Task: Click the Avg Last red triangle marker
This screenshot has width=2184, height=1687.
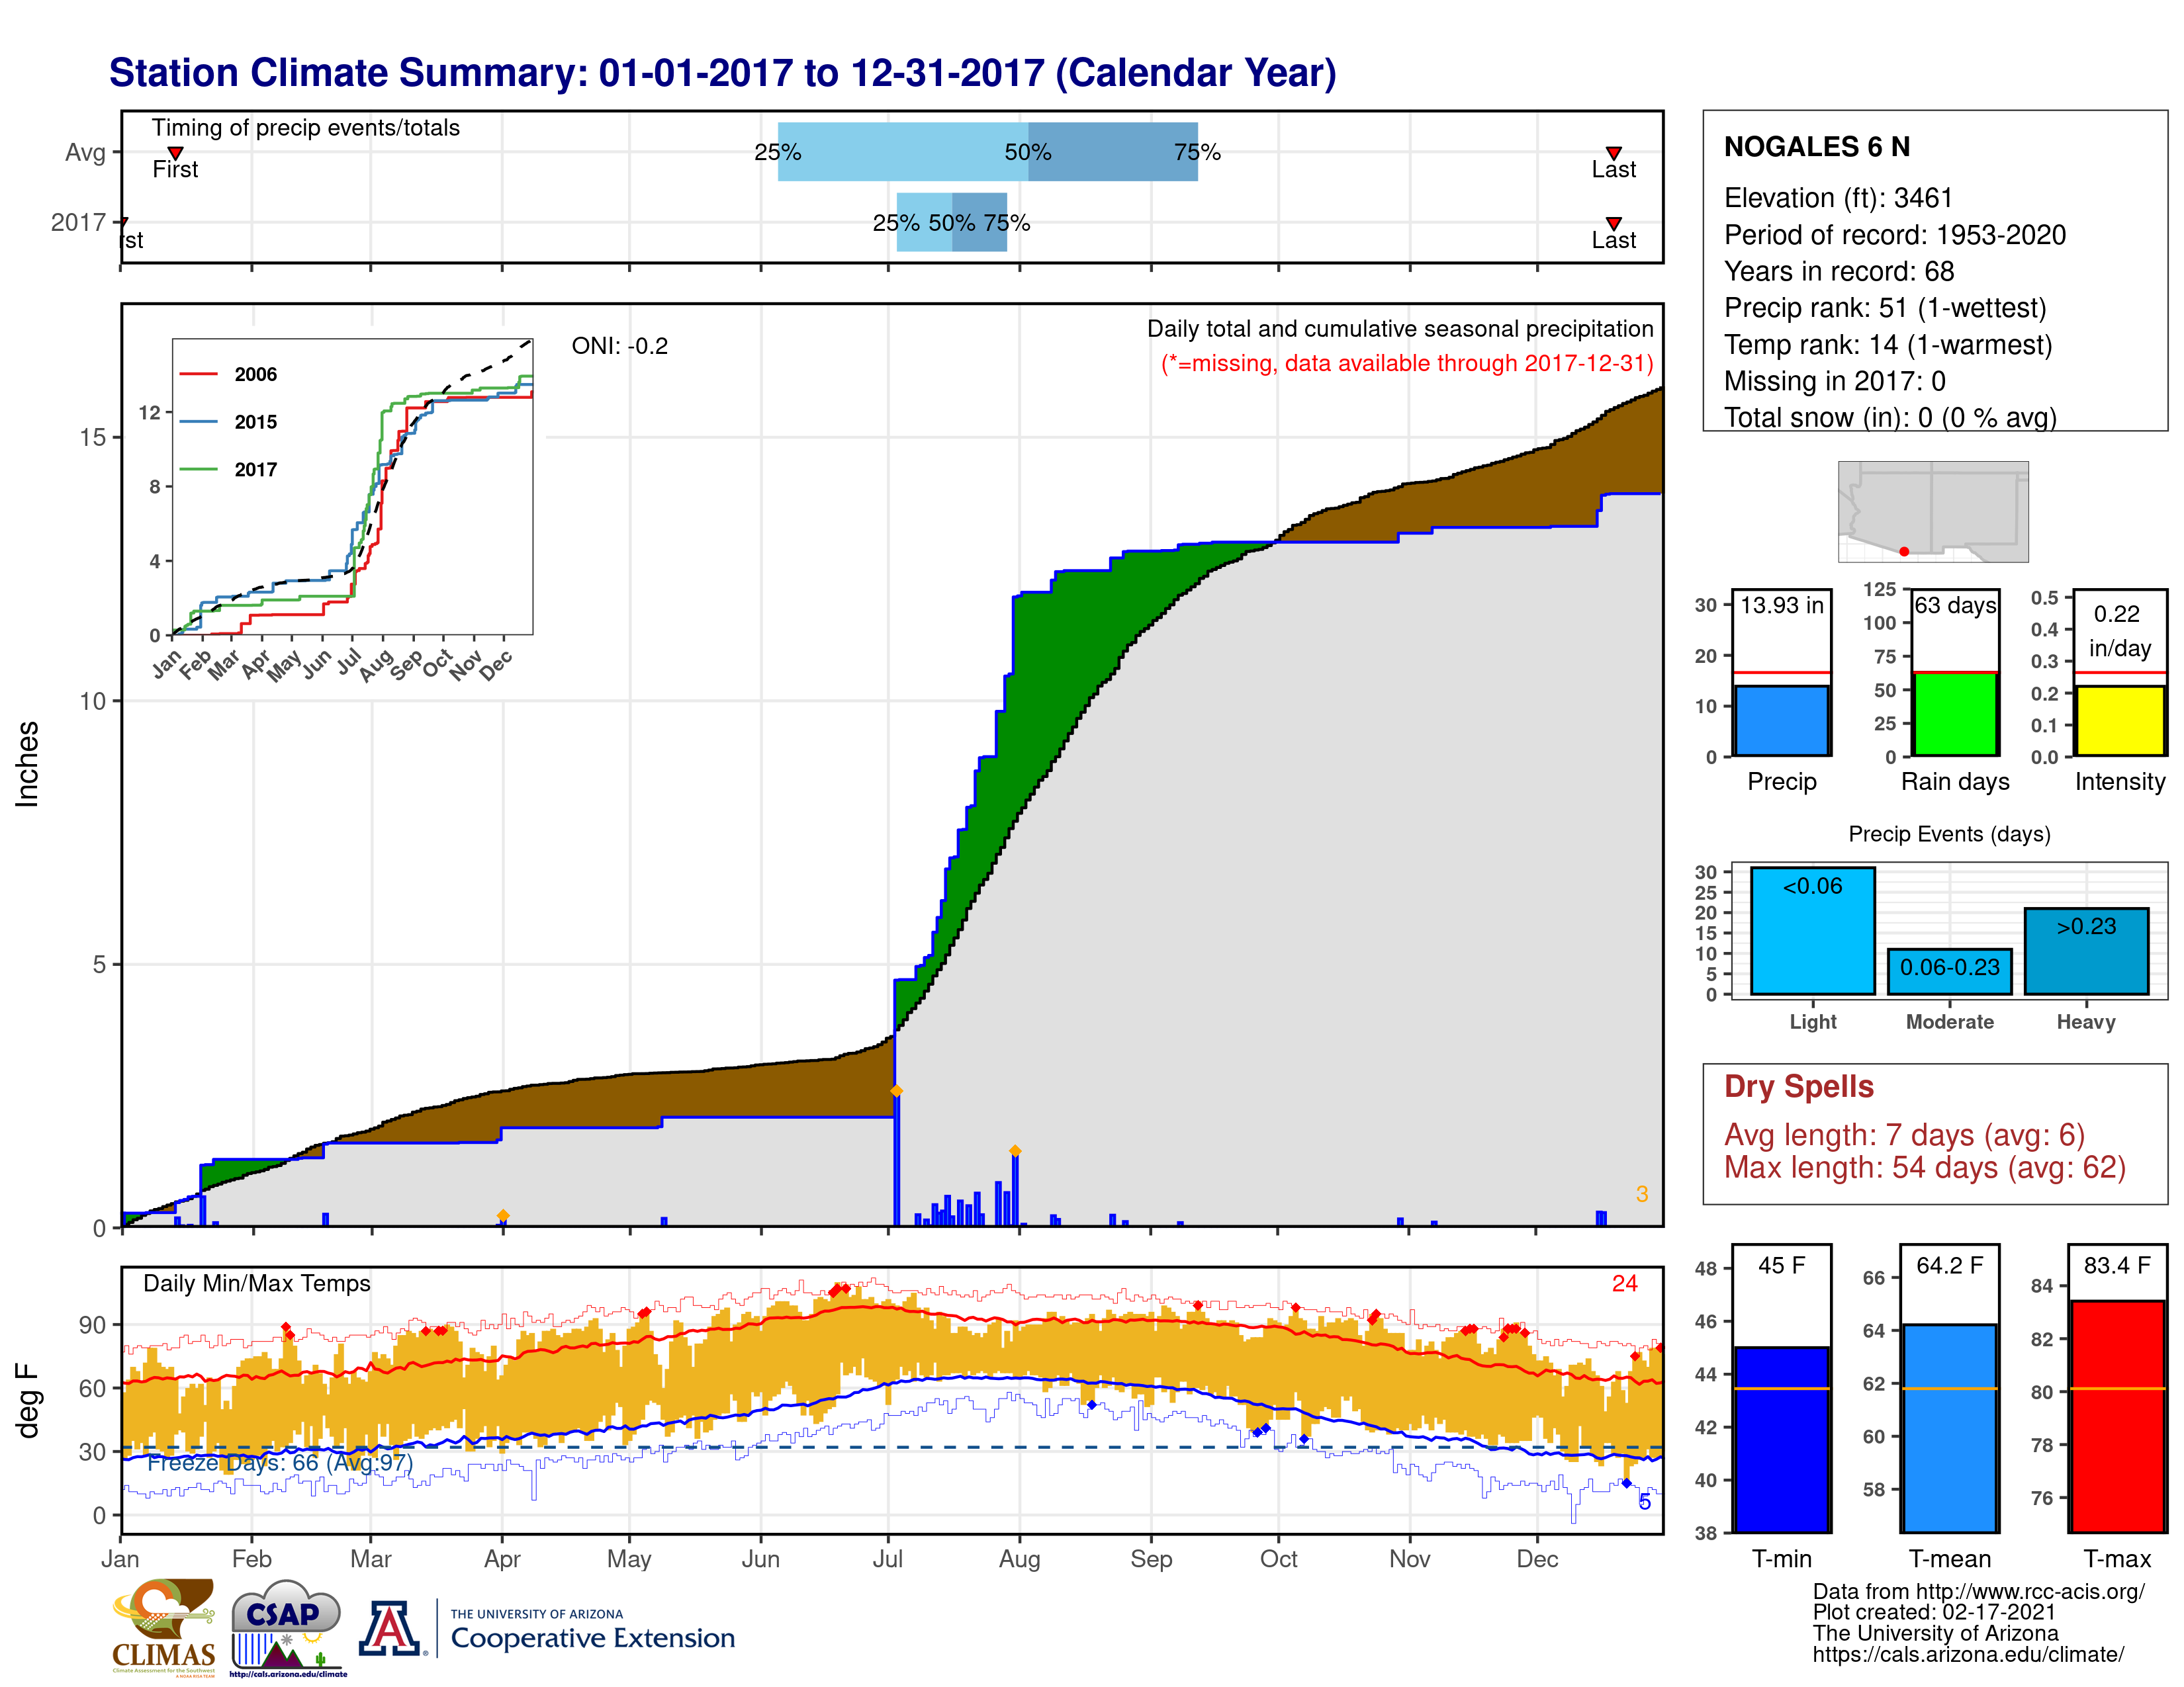Action: [1613, 153]
